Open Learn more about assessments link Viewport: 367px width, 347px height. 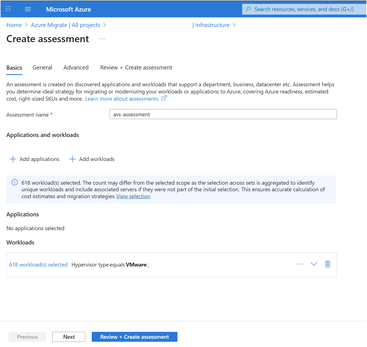pyautogui.click(x=122, y=99)
